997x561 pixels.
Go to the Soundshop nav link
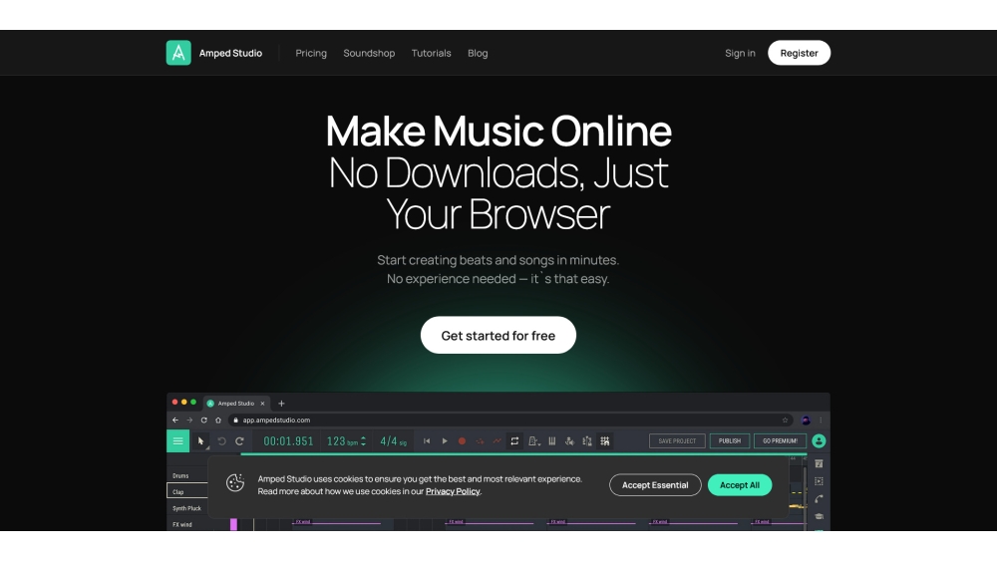[369, 53]
